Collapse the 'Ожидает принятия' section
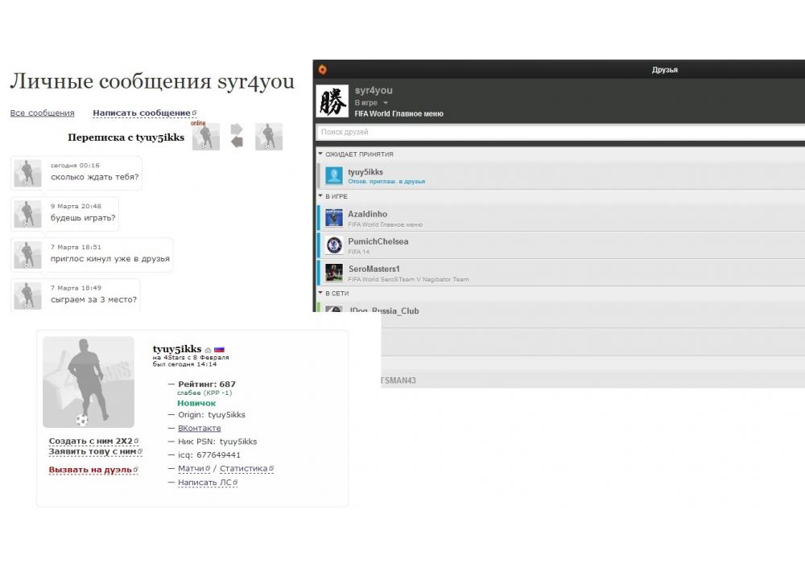Viewport: 805px width, 563px height. coord(320,154)
